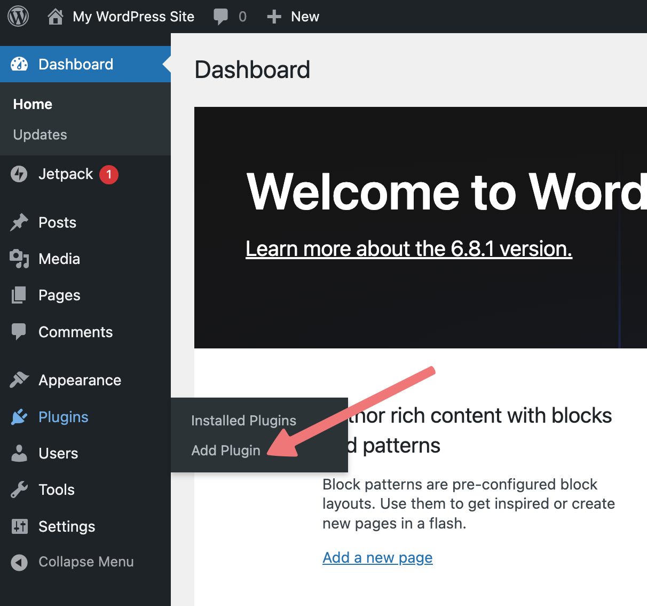Viewport: 647px width, 606px height.
Task: Click the Jetpack notification badge showing 1
Action: pos(109,174)
